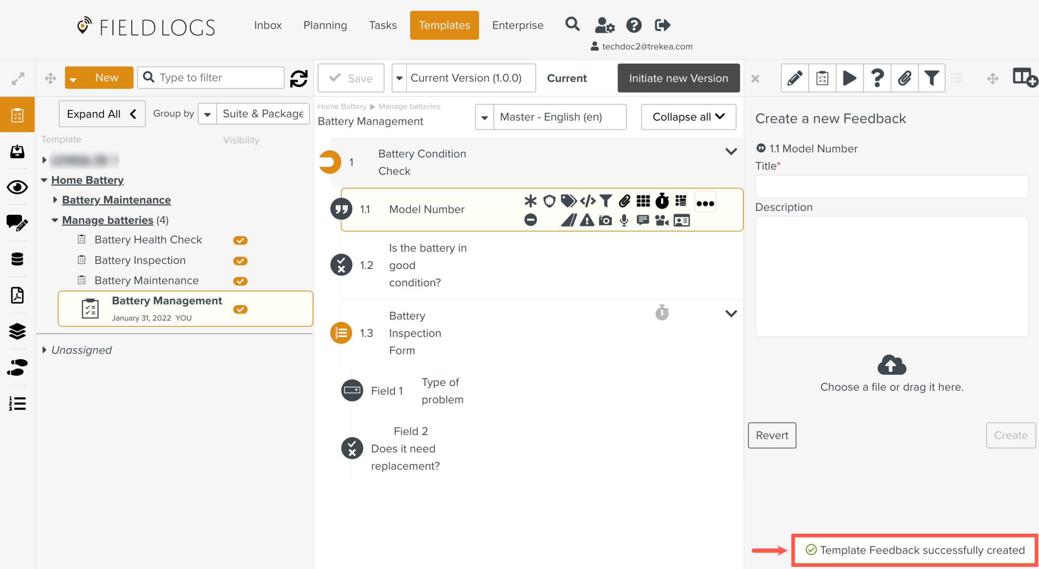The height and width of the screenshot is (569, 1039).
Task: Click the feedback Title input field
Action: pos(891,187)
